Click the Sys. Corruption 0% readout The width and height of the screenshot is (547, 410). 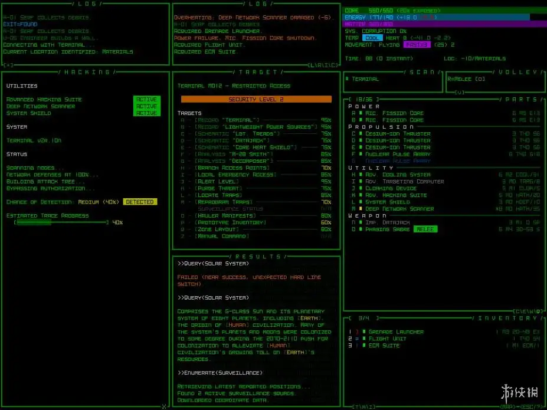click(x=377, y=31)
